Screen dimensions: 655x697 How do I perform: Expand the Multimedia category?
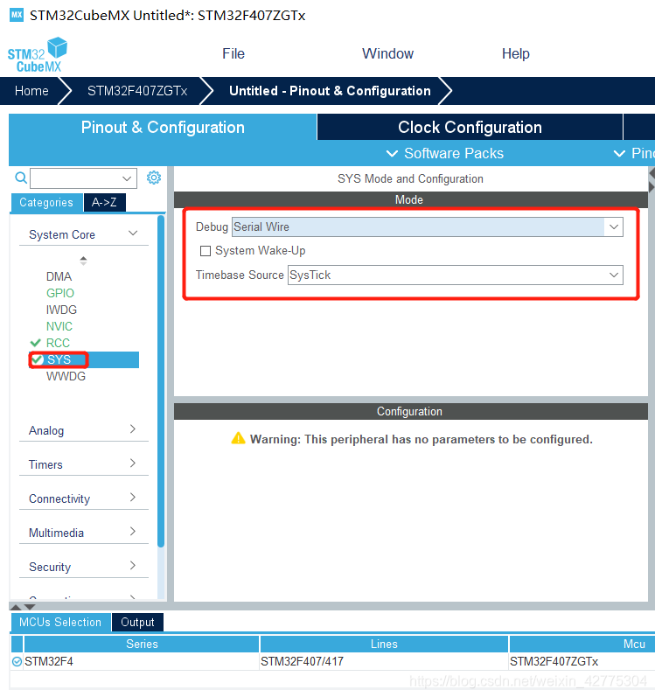tap(133, 531)
